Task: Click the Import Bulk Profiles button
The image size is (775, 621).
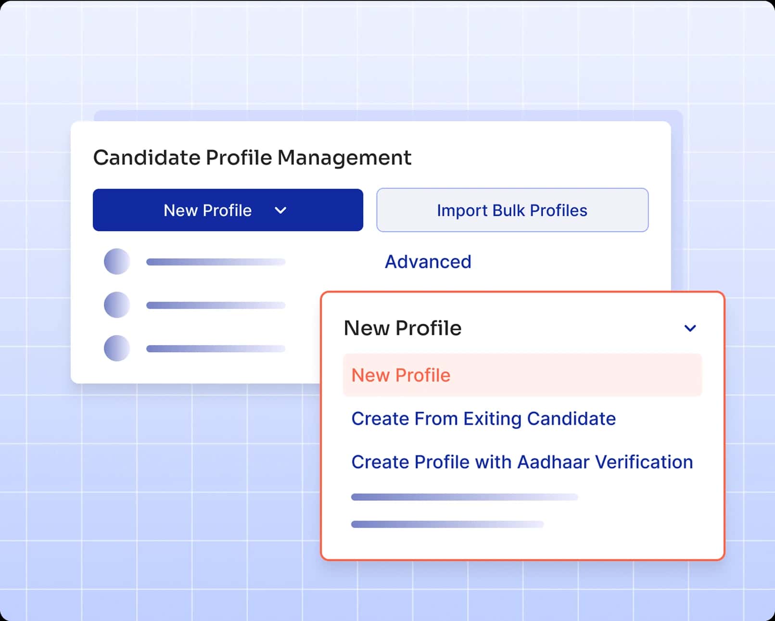Action: coord(512,210)
